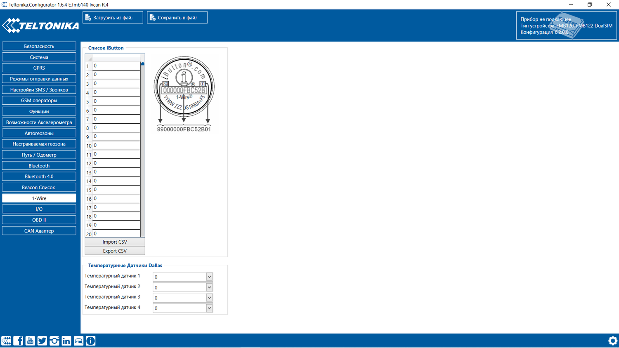The height and width of the screenshot is (348, 619).
Task: Open the Instagram icon link
Action: [x=54, y=341]
